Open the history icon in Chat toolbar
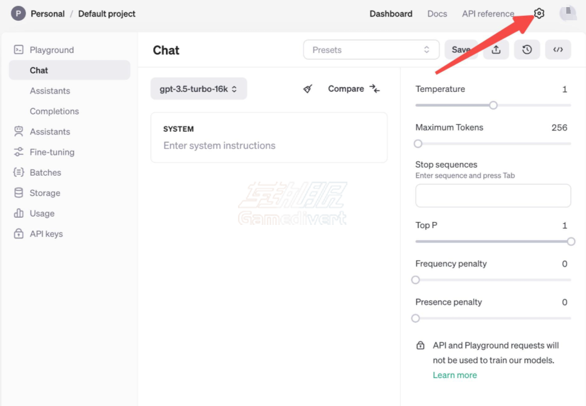This screenshot has width=586, height=406. 527,49
